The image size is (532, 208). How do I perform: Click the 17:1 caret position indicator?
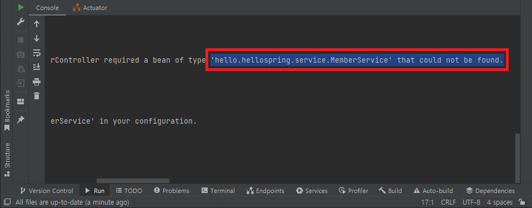[x=428, y=202]
